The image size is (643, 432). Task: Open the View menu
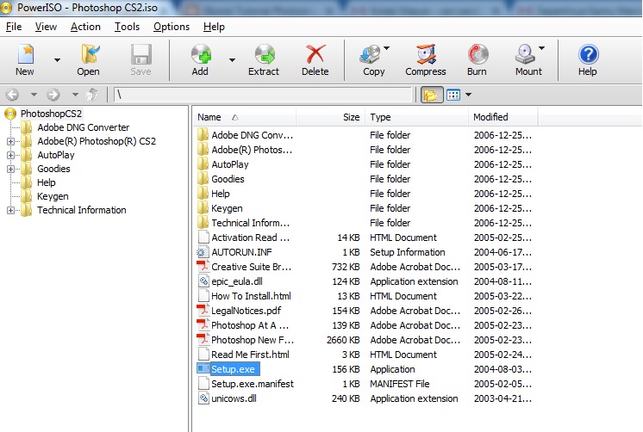pyautogui.click(x=46, y=27)
